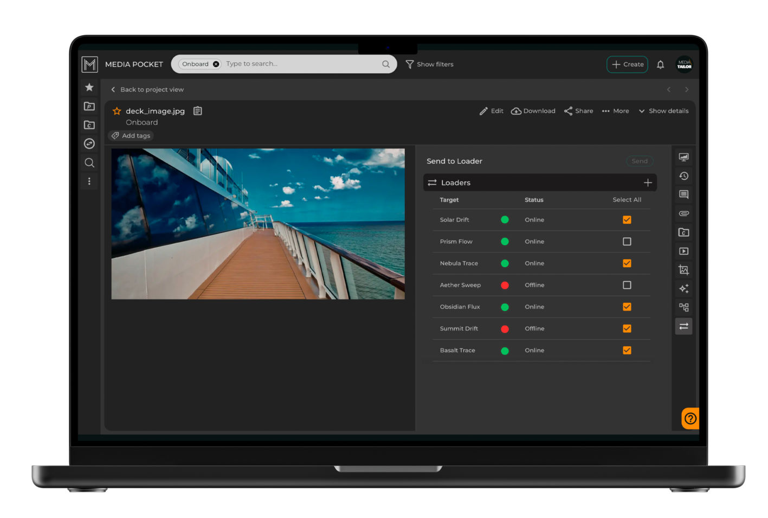The width and height of the screenshot is (768, 518).
Task: Uncheck the Solar Drift loader checkbox
Action: (627, 219)
